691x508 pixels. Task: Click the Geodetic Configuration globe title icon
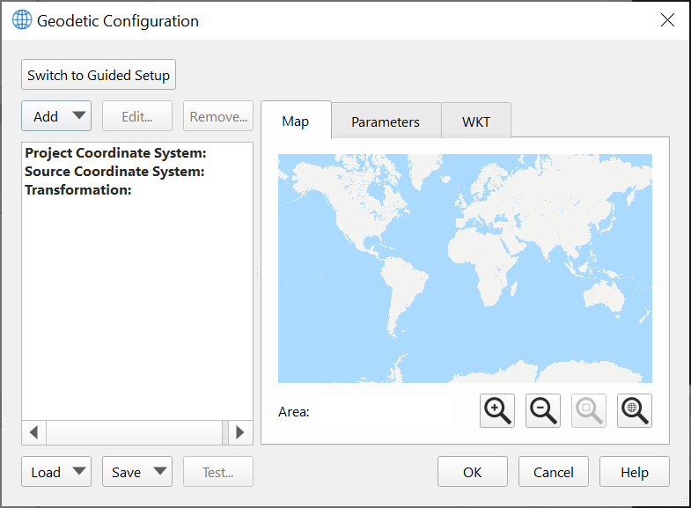coord(21,20)
